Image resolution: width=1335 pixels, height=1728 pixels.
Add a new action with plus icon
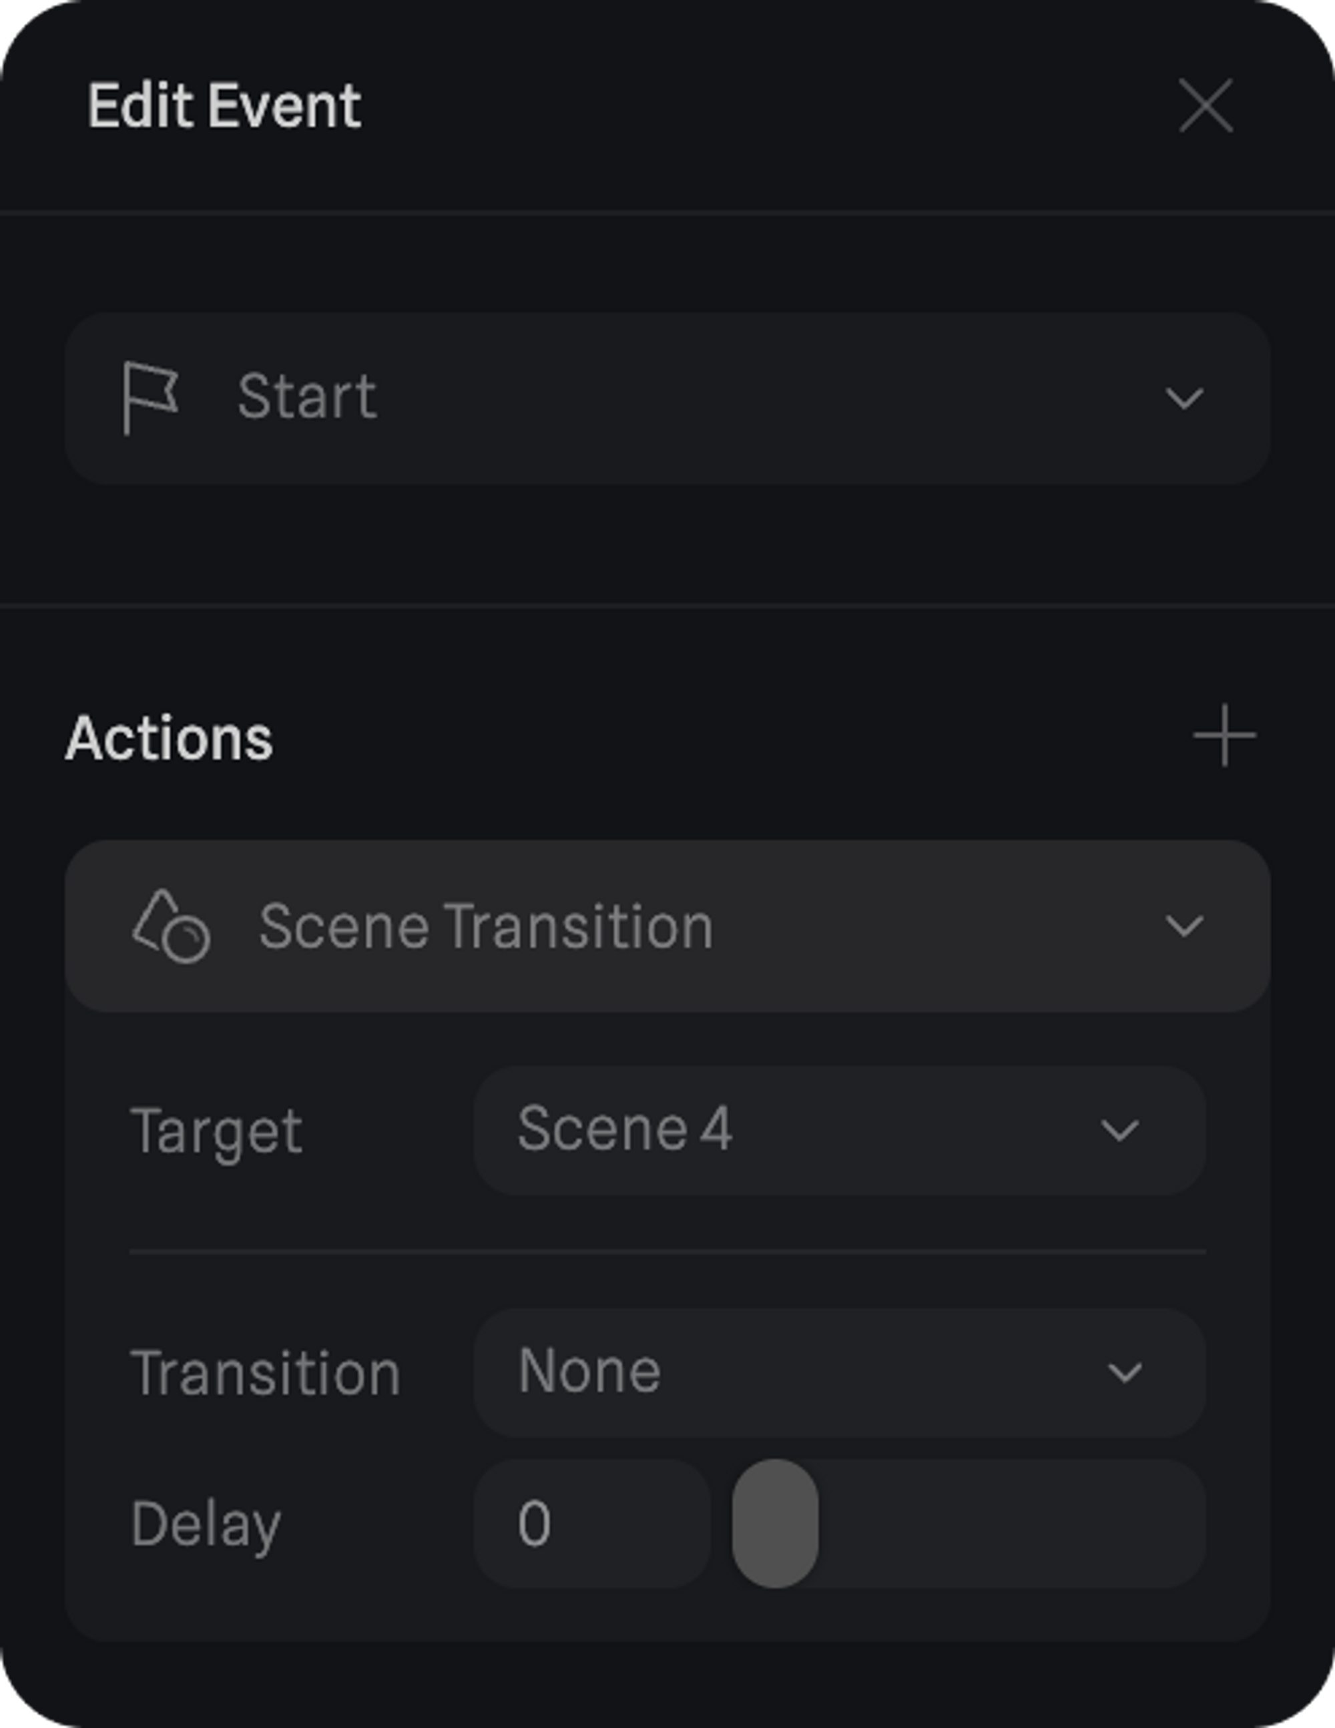(1224, 736)
